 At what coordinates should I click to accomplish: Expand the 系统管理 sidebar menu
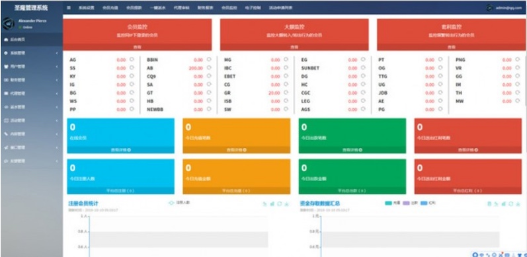(x=31, y=53)
